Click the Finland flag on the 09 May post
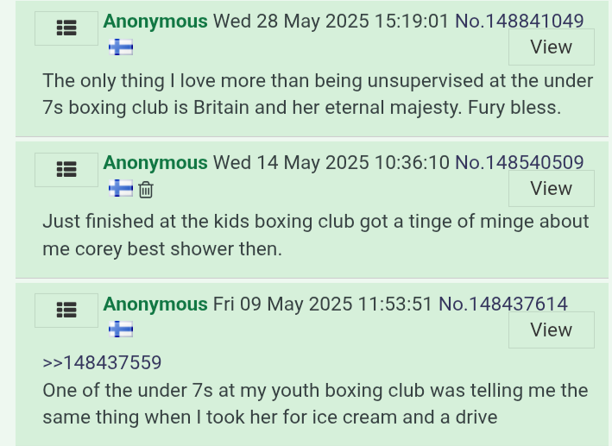The height and width of the screenshot is (446, 612). pyautogui.click(x=121, y=330)
